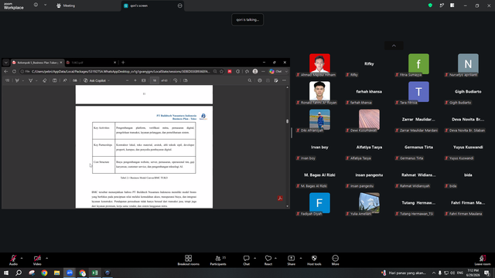Click Leave room button
This screenshot has height=278, width=495.
[483, 260]
